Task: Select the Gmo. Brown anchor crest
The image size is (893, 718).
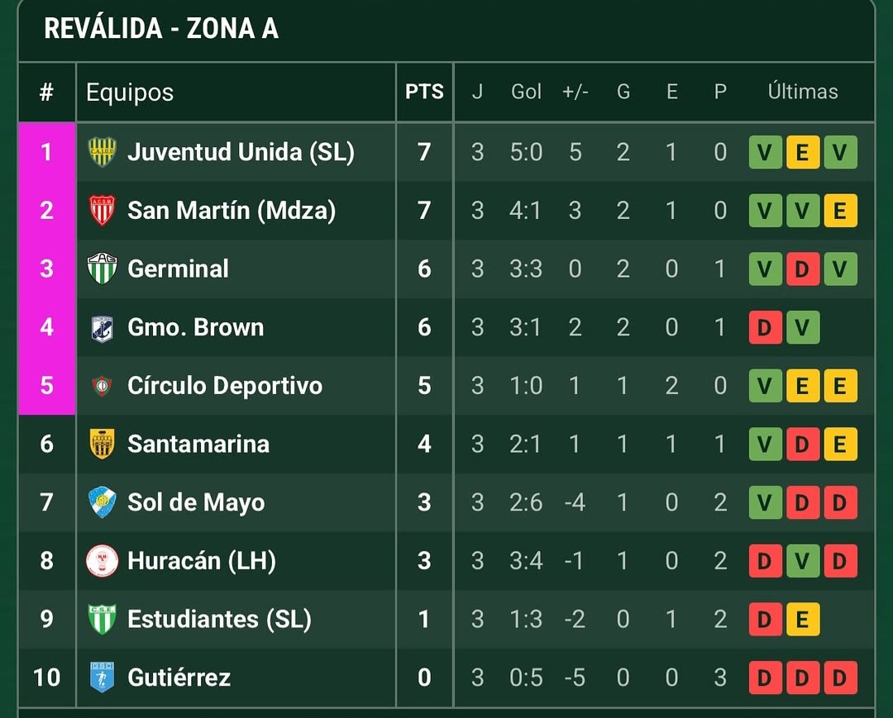Action: [x=102, y=328]
